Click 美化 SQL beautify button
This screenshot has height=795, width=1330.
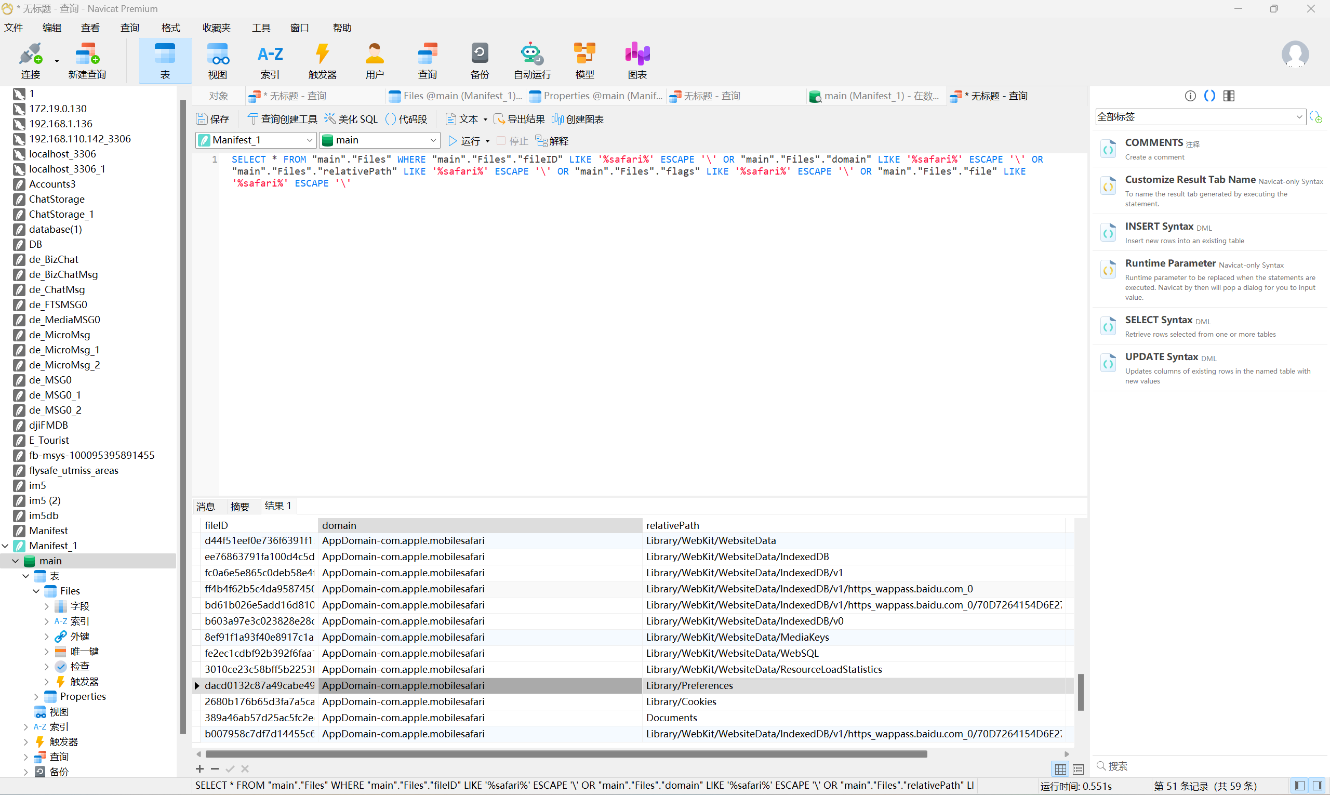point(351,119)
